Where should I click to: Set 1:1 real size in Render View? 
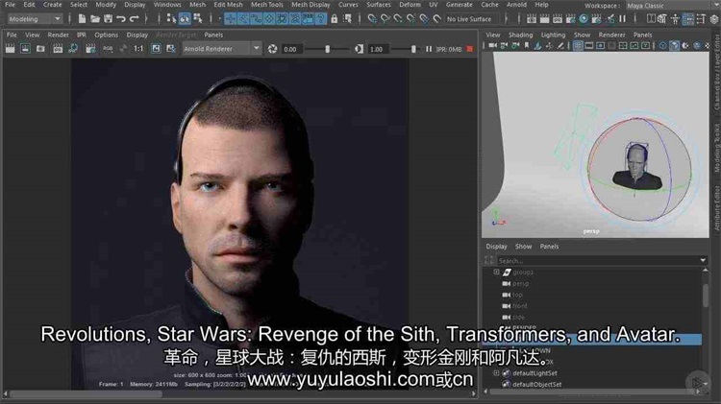point(138,49)
